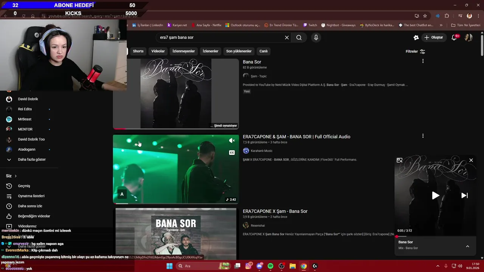Open Kariyer.net bookmark

pos(177,25)
